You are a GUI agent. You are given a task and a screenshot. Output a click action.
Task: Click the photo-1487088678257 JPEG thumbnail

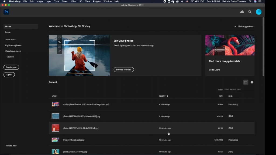pos(56,116)
